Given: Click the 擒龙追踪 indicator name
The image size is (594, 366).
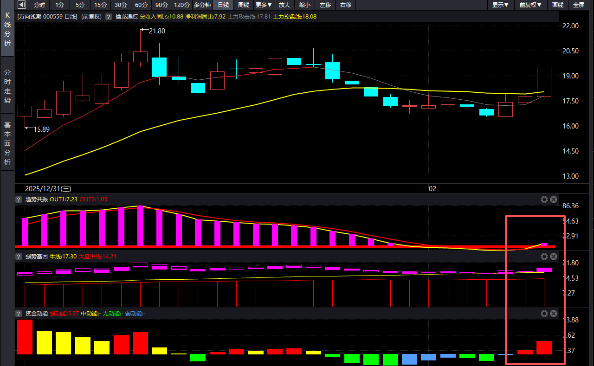Looking at the screenshot, I should [127, 17].
